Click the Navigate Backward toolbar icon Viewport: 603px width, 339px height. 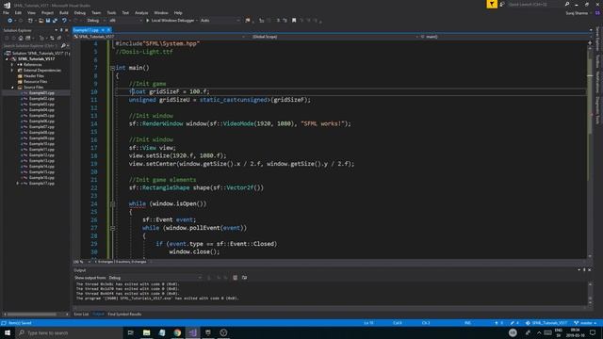[10, 21]
